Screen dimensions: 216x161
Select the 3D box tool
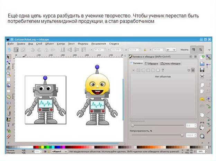point(8,85)
